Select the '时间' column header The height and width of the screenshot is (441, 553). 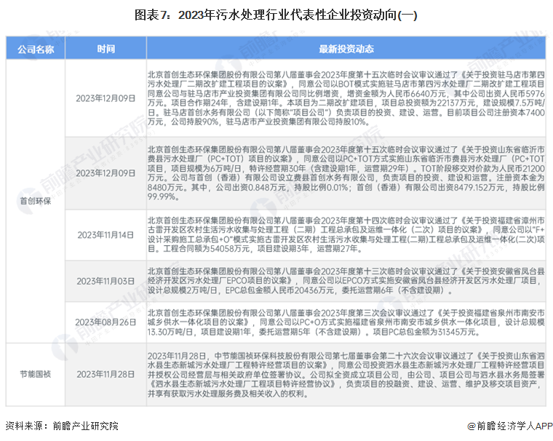pyautogui.click(x=106, y=49)
